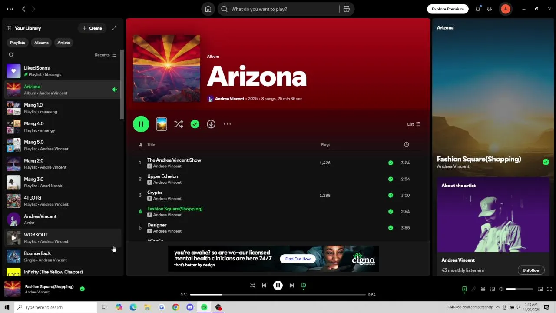Pause playback in the bottom player bar
The image size is (556, 313).
pos(278,286)
